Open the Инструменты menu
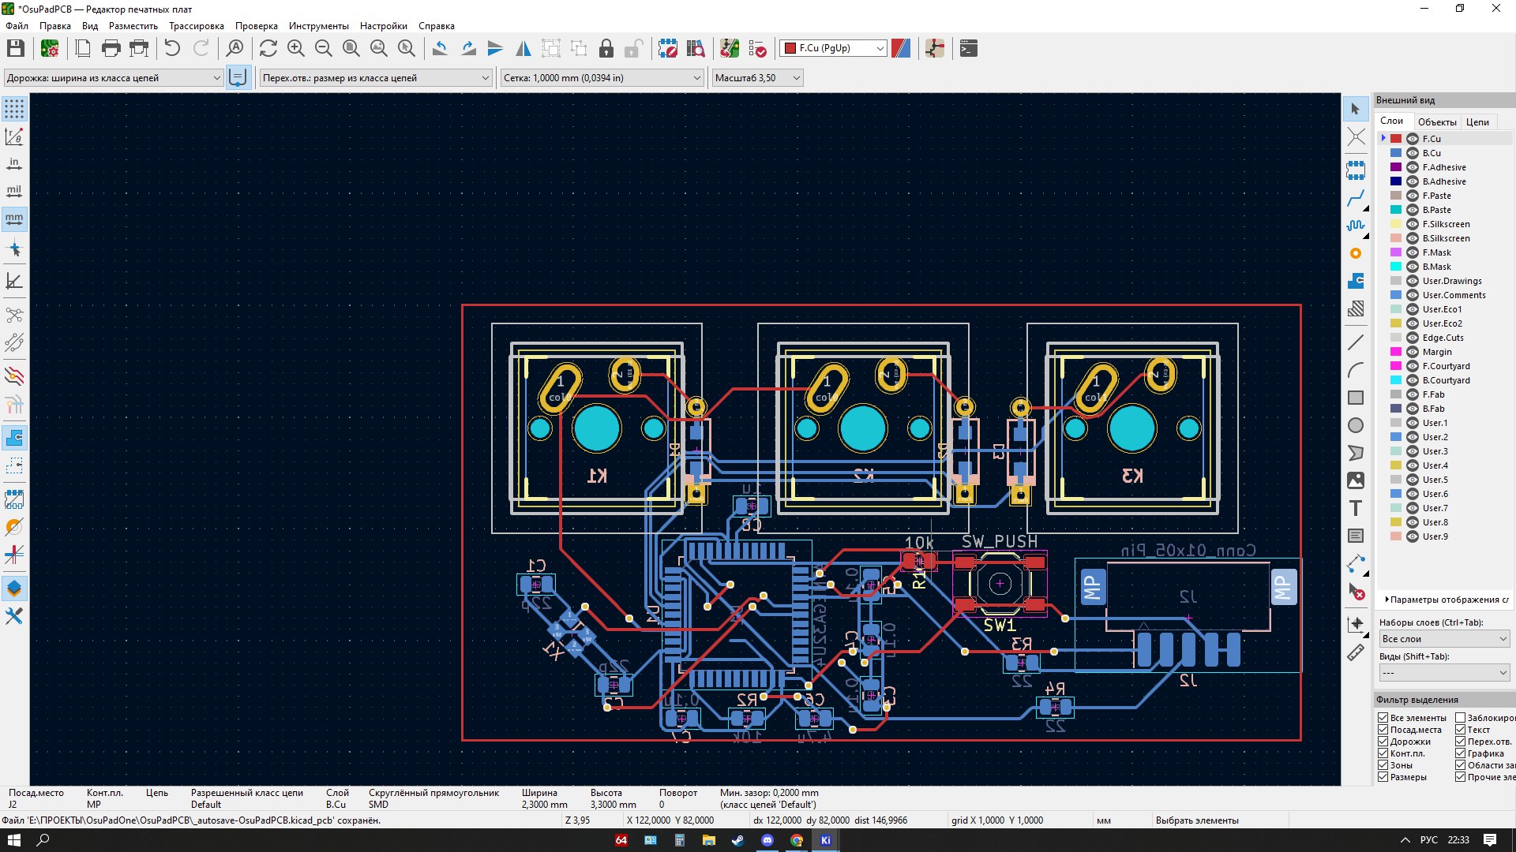The height and width of the screenshot is (852, 1516). (319, 26)
